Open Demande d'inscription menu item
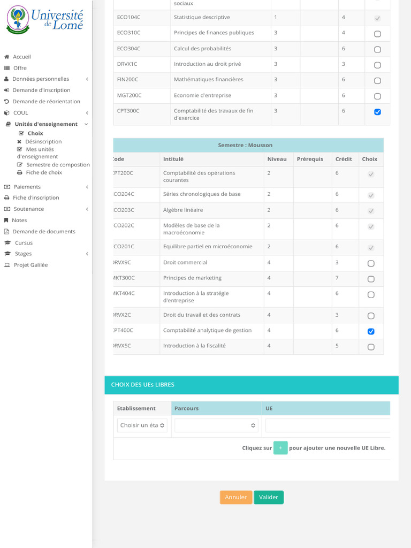 [x=41, y=90]
